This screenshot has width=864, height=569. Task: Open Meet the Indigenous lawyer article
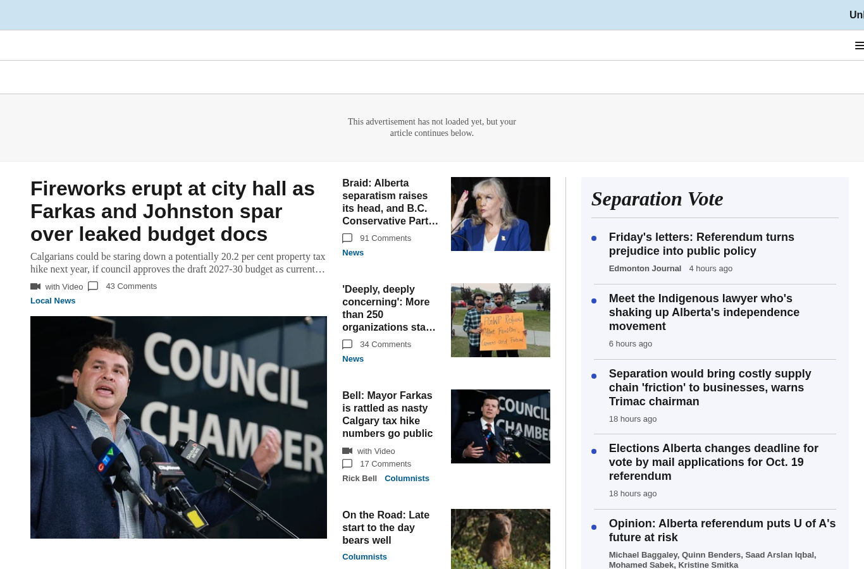[704, 312]
